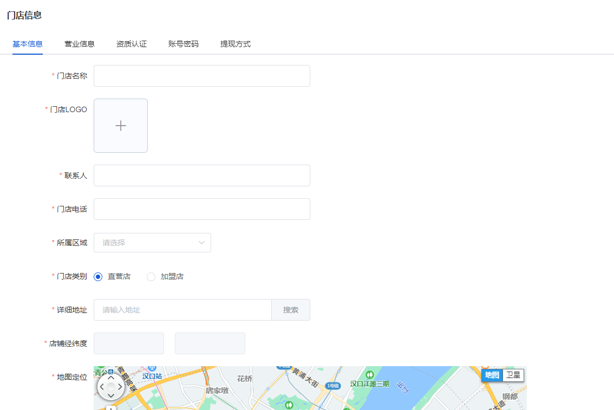Click the 门店电话 input field
614x410 pixels.
[201, 209]
